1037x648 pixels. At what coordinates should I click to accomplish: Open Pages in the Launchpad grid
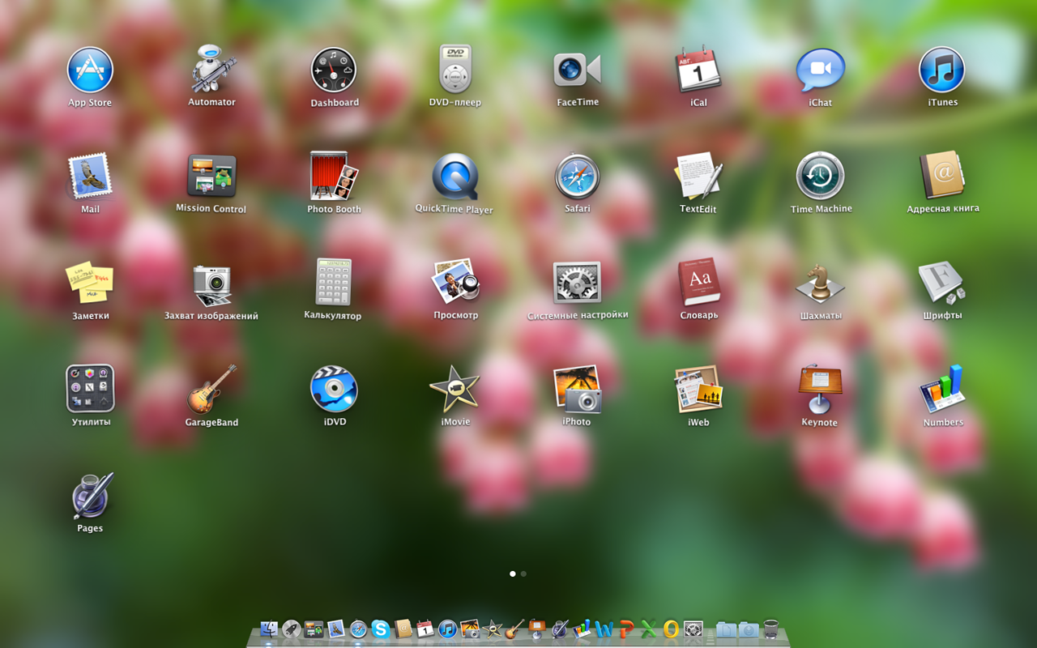[92, 495]
